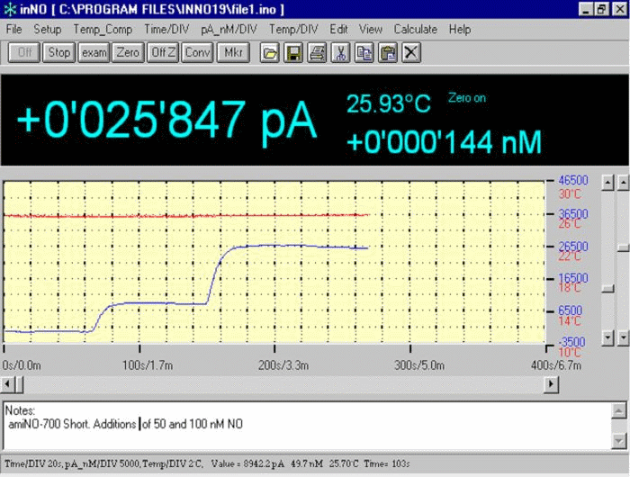Click the horizontal scrollbar left arrow
The width and height of the screenshot is (630, 477).
point(7,384)
